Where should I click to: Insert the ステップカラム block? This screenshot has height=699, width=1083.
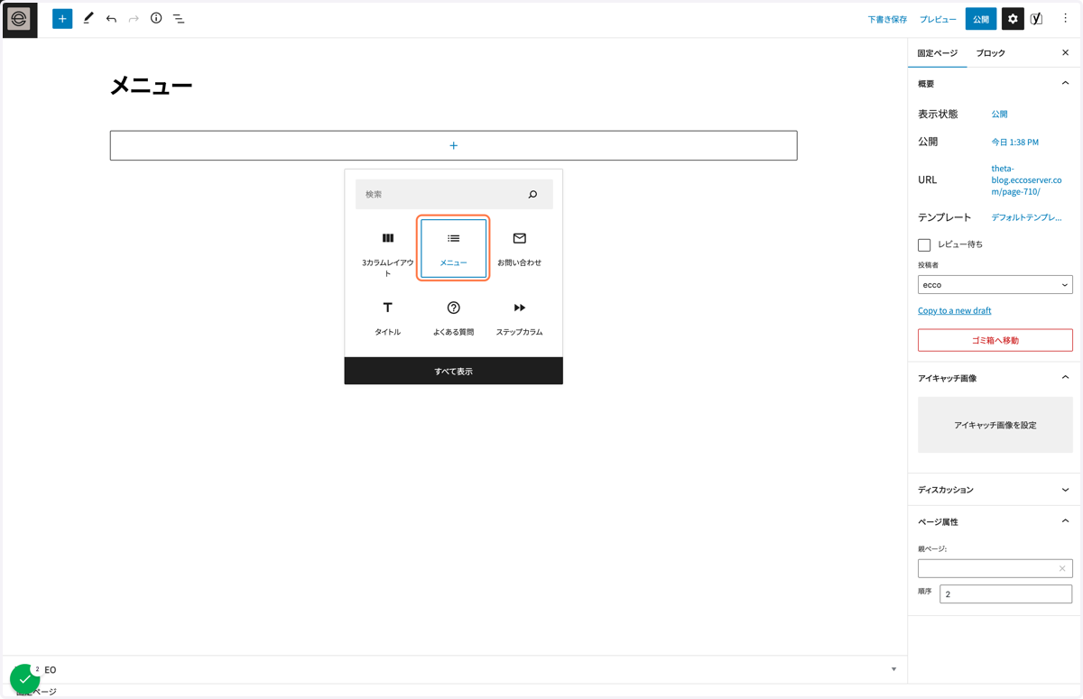[x=520, y=318]
